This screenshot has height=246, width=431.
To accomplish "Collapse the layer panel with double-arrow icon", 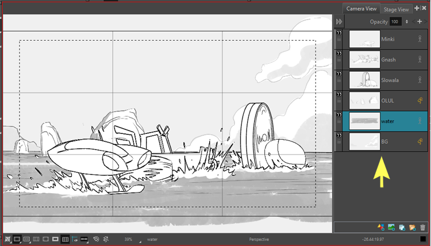I will tap(339, 21).
